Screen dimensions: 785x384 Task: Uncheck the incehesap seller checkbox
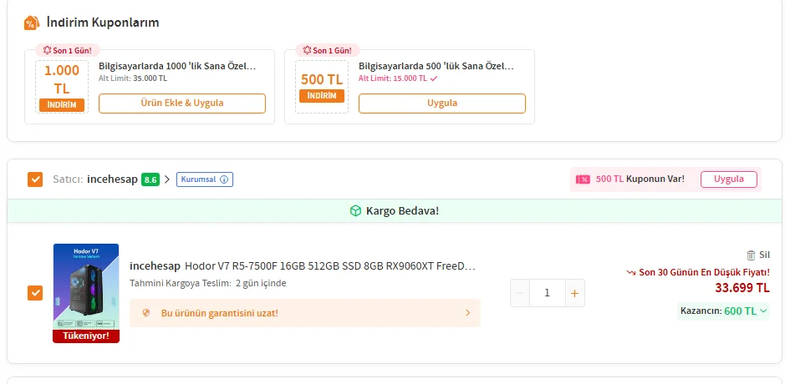[x=35, y=179]
